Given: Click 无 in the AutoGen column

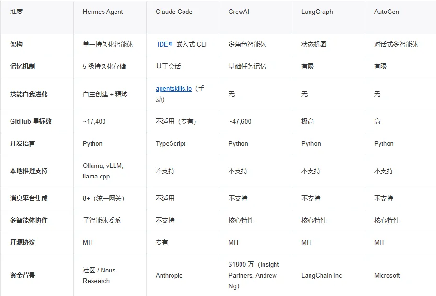Looking at the screenshot, I should tap(378, 94).
